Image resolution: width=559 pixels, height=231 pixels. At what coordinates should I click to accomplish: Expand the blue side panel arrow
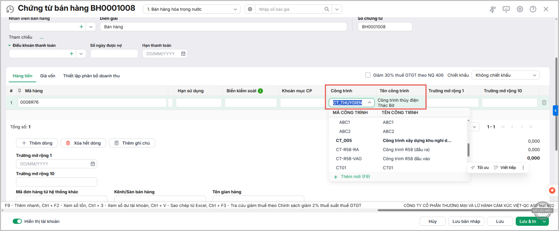[x=556, y=111]
